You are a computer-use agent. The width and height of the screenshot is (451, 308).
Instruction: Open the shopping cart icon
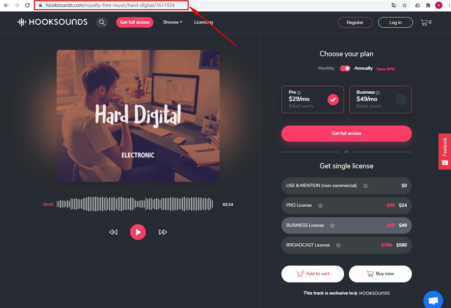point(424,22)
